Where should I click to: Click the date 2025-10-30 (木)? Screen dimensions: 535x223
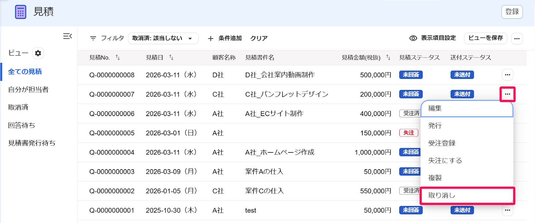point(171,211)
